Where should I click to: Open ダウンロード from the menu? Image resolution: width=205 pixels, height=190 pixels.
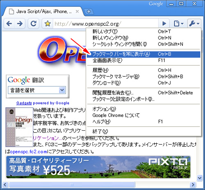point(143,83)
